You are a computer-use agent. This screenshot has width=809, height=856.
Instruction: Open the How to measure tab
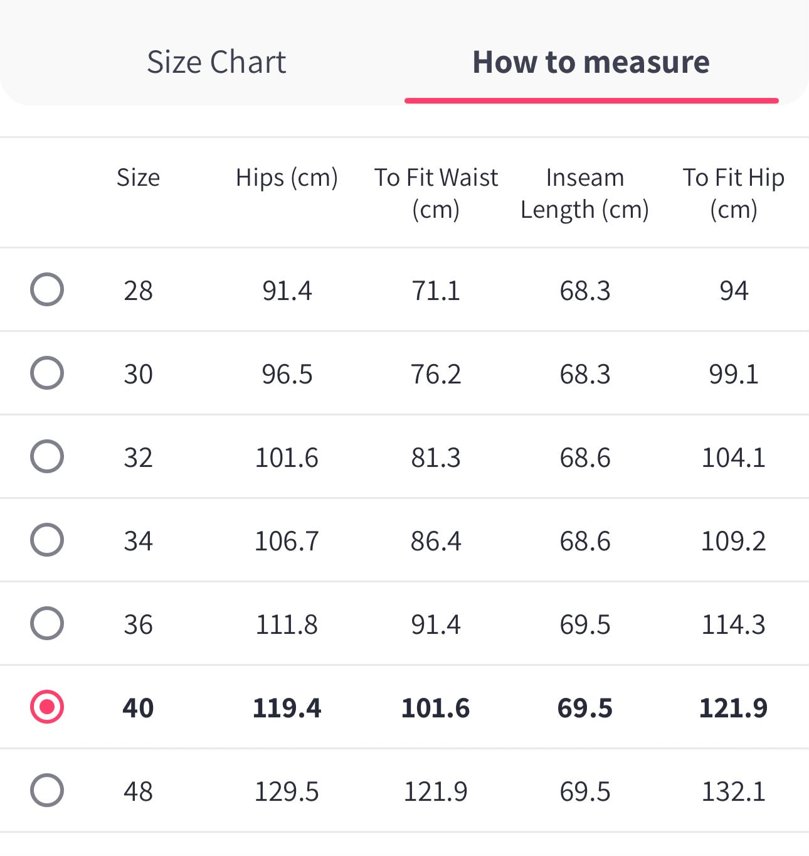coord(591,62)
